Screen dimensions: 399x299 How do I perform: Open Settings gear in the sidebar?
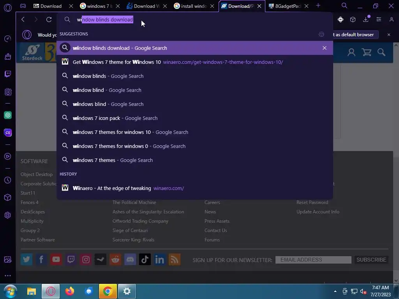[x=8, y=215]
